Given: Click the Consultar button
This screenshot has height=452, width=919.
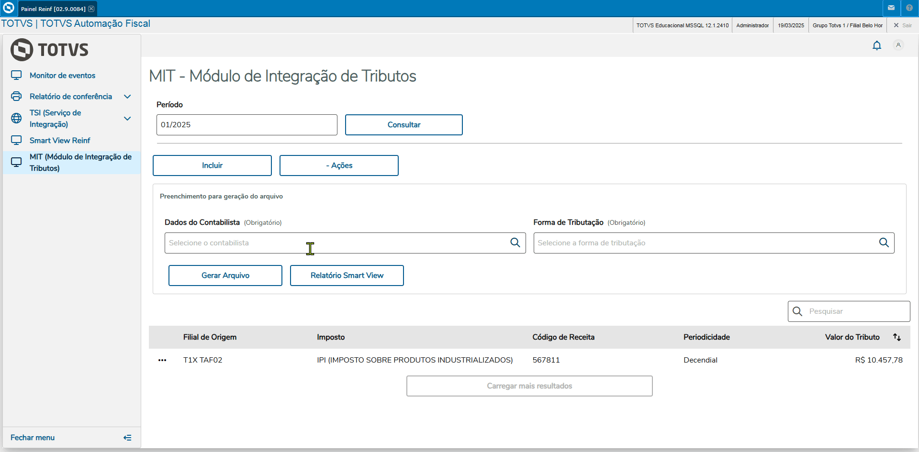Looking at the screenshot, I should click(x=404, y=125).
